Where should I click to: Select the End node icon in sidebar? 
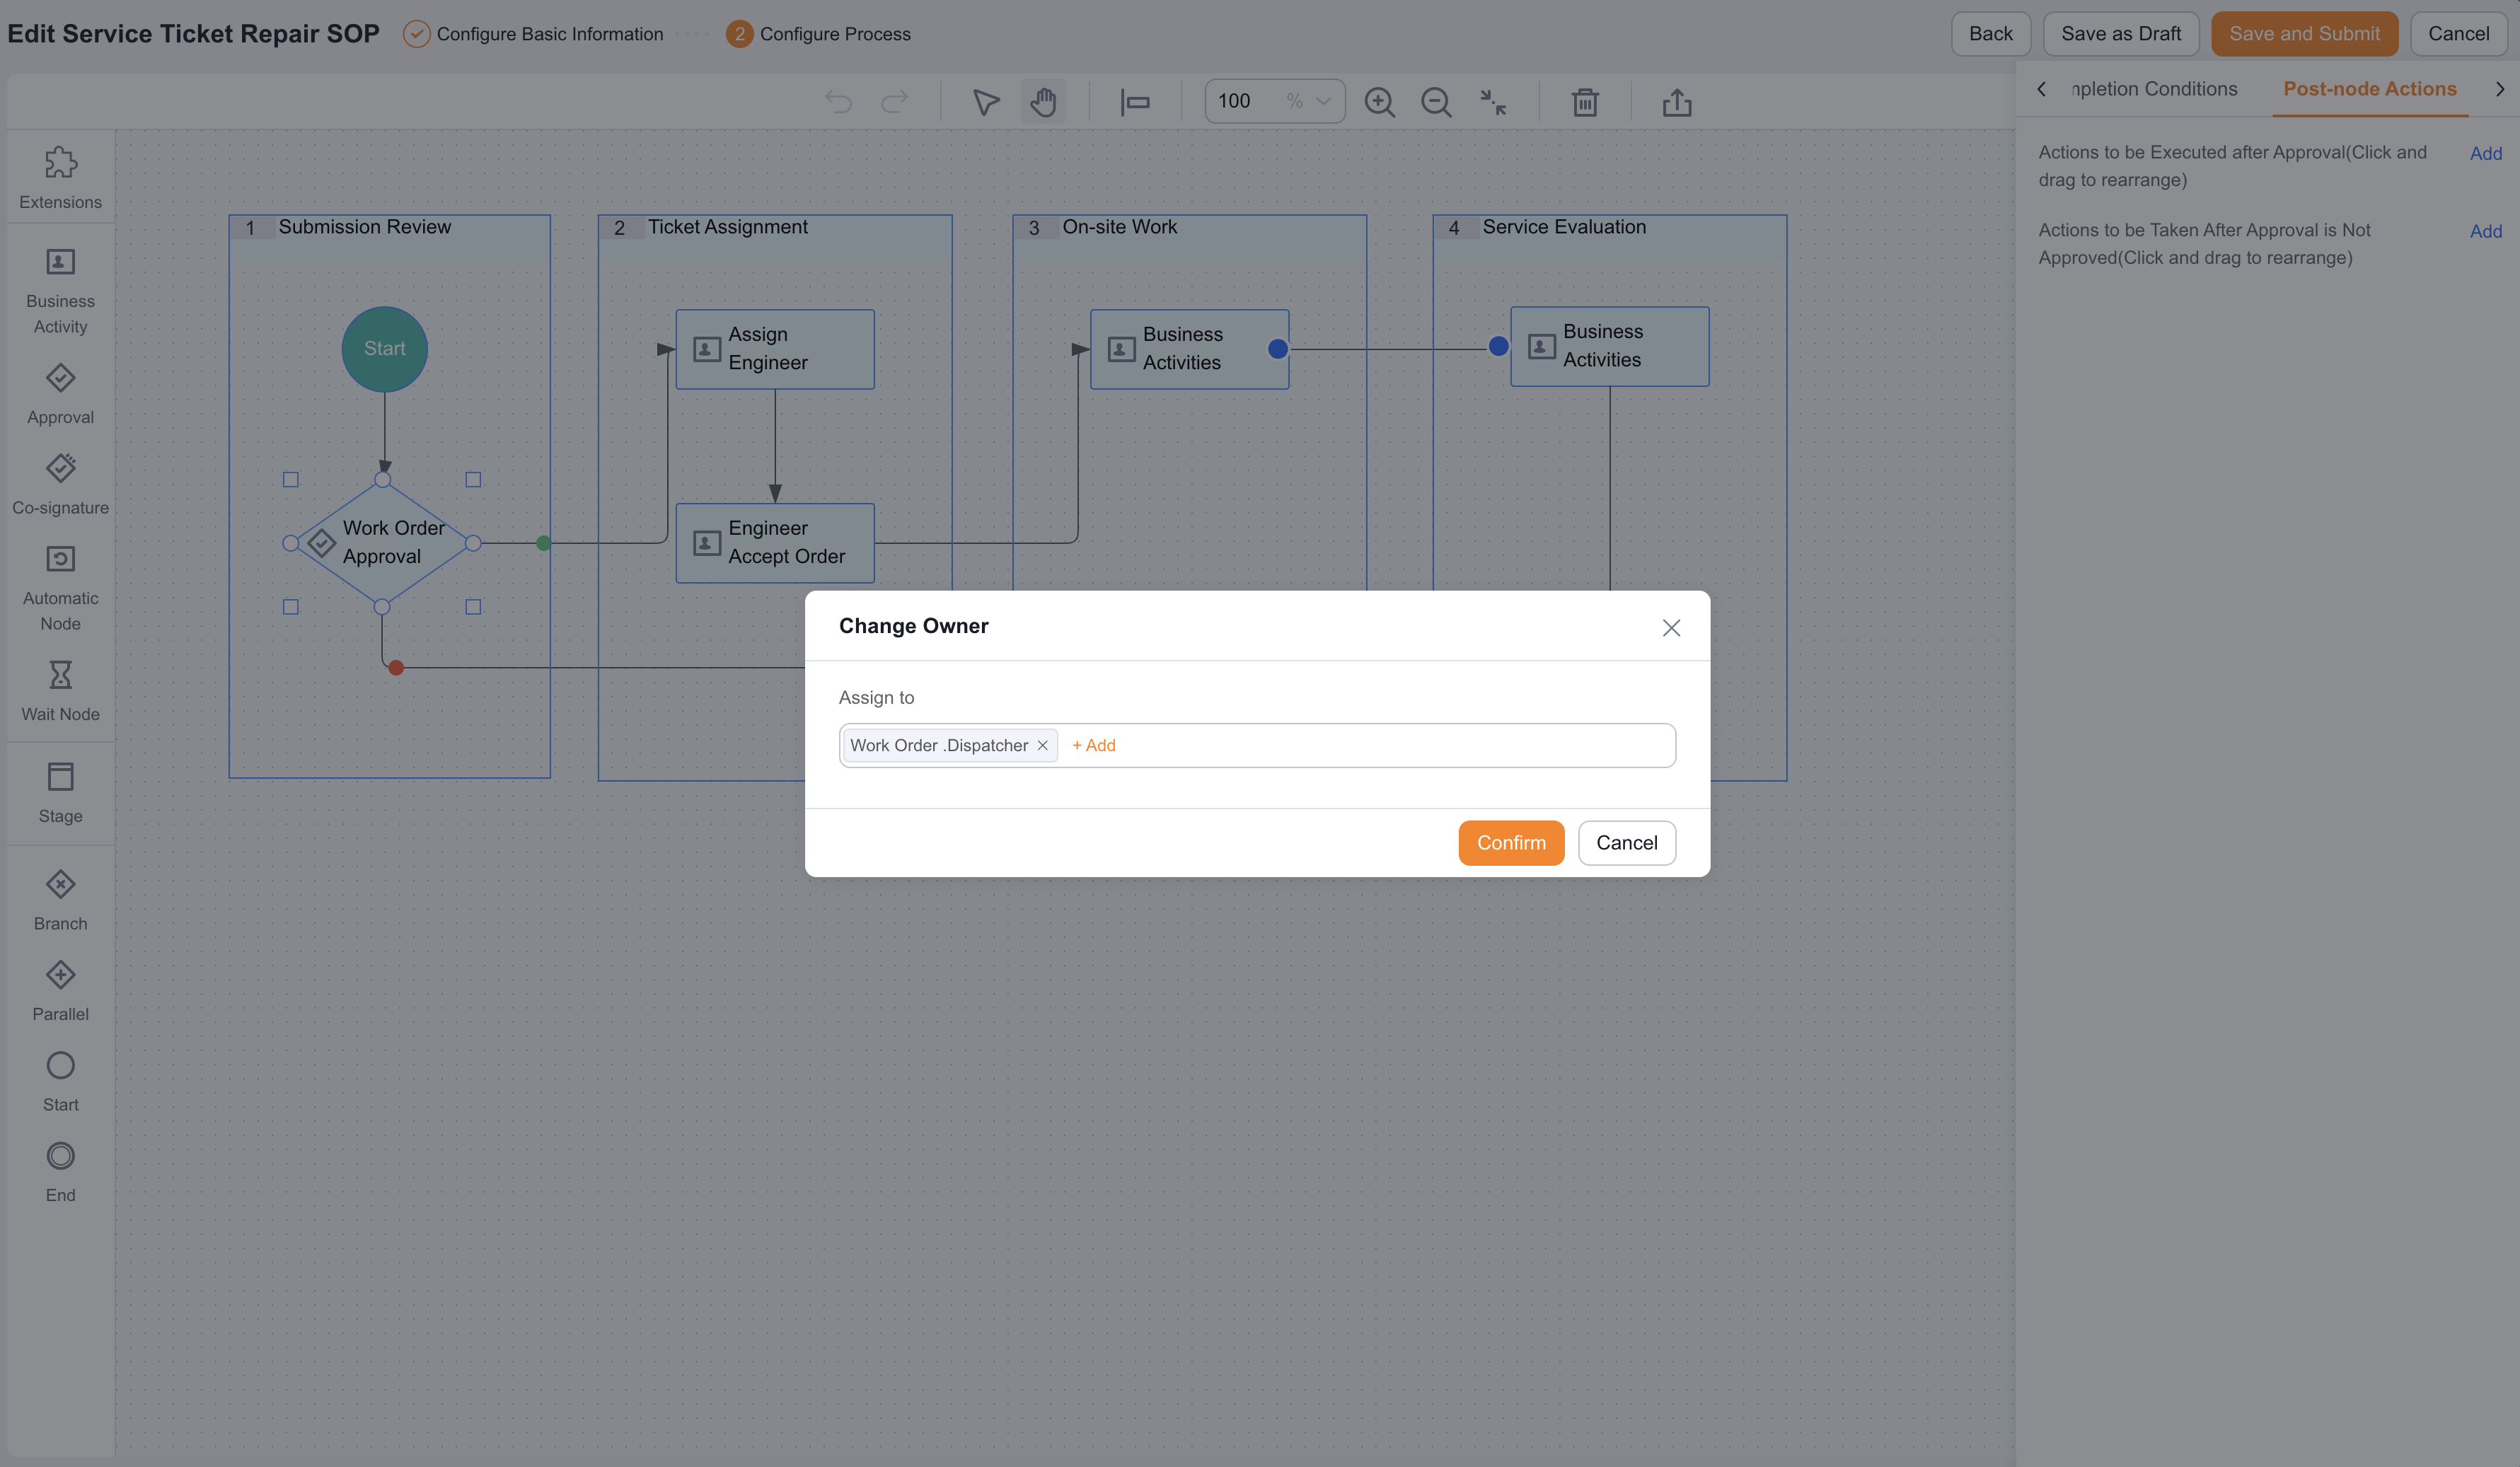(x=60, y=1156)
